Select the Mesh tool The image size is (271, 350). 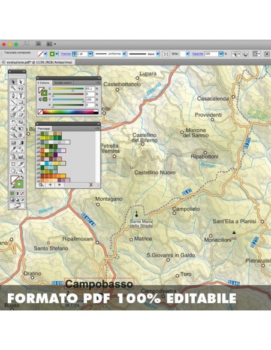(x=13, y=143)
